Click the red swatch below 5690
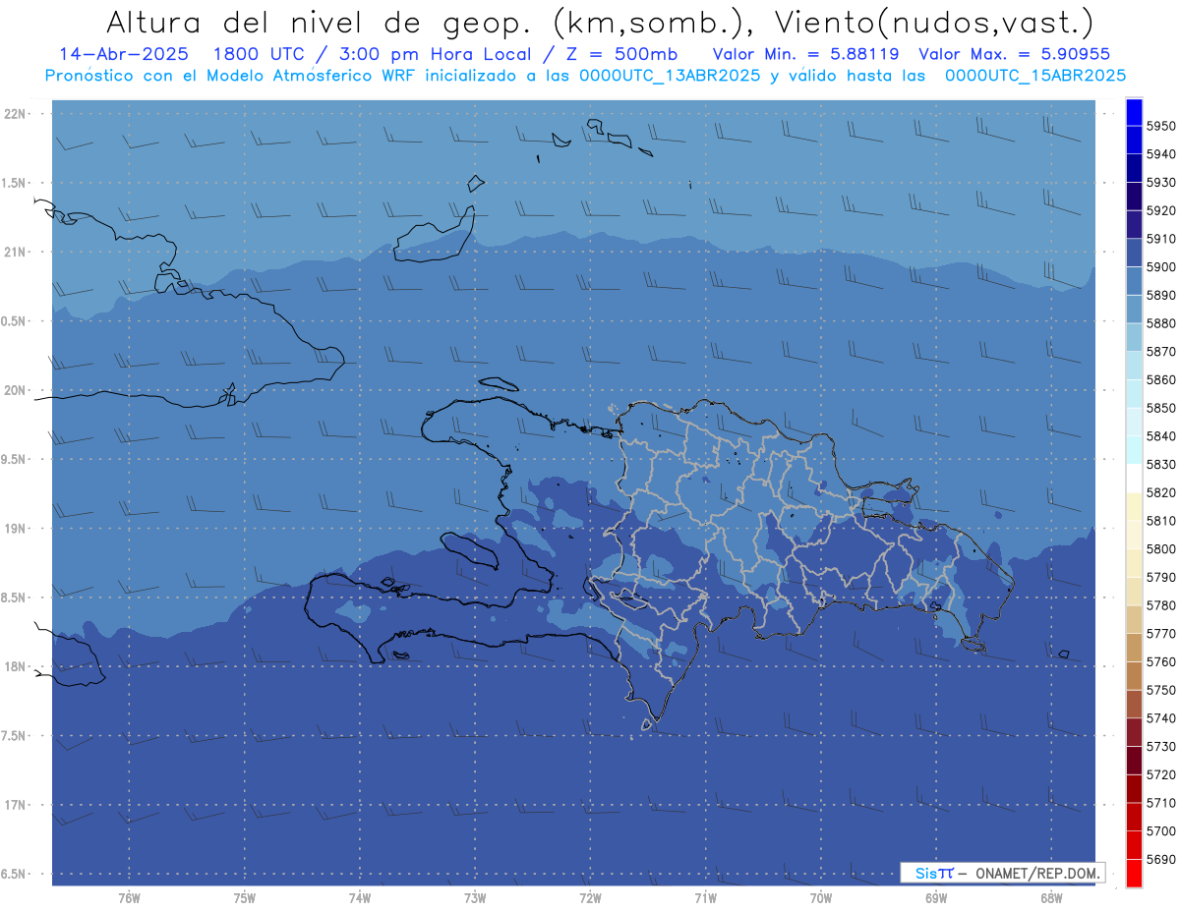Screen dimensions: 1180x911 tap(1134, 873)
